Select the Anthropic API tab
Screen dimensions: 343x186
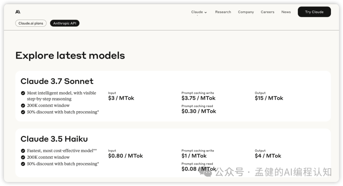pos(64,23)
